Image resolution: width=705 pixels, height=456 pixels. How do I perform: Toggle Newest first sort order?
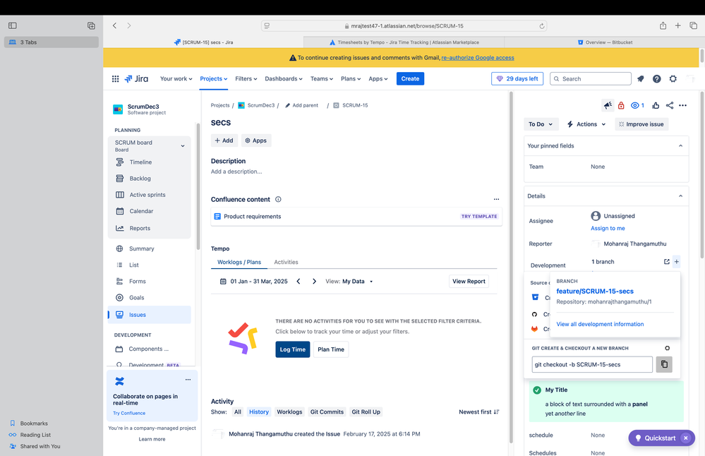click(479, 412)
